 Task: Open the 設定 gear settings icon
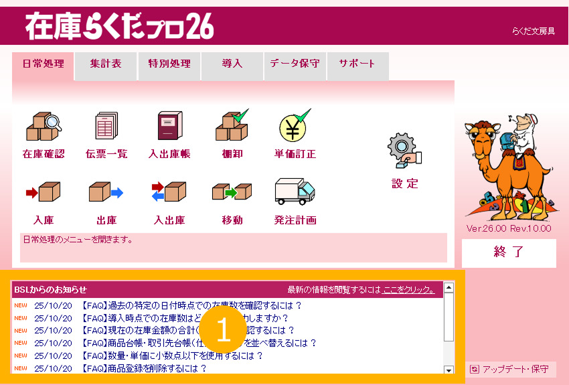pos(404,151)
